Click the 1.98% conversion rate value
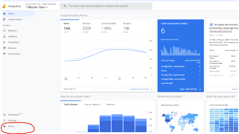Screen dimensions: 239x134 click(x=106, y=29)
